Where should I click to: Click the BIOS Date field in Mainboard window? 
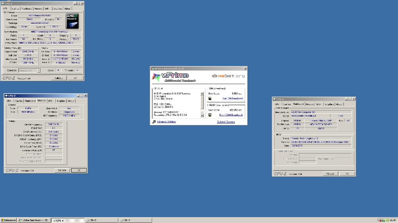pyautogui.click(x=321, y=146)
